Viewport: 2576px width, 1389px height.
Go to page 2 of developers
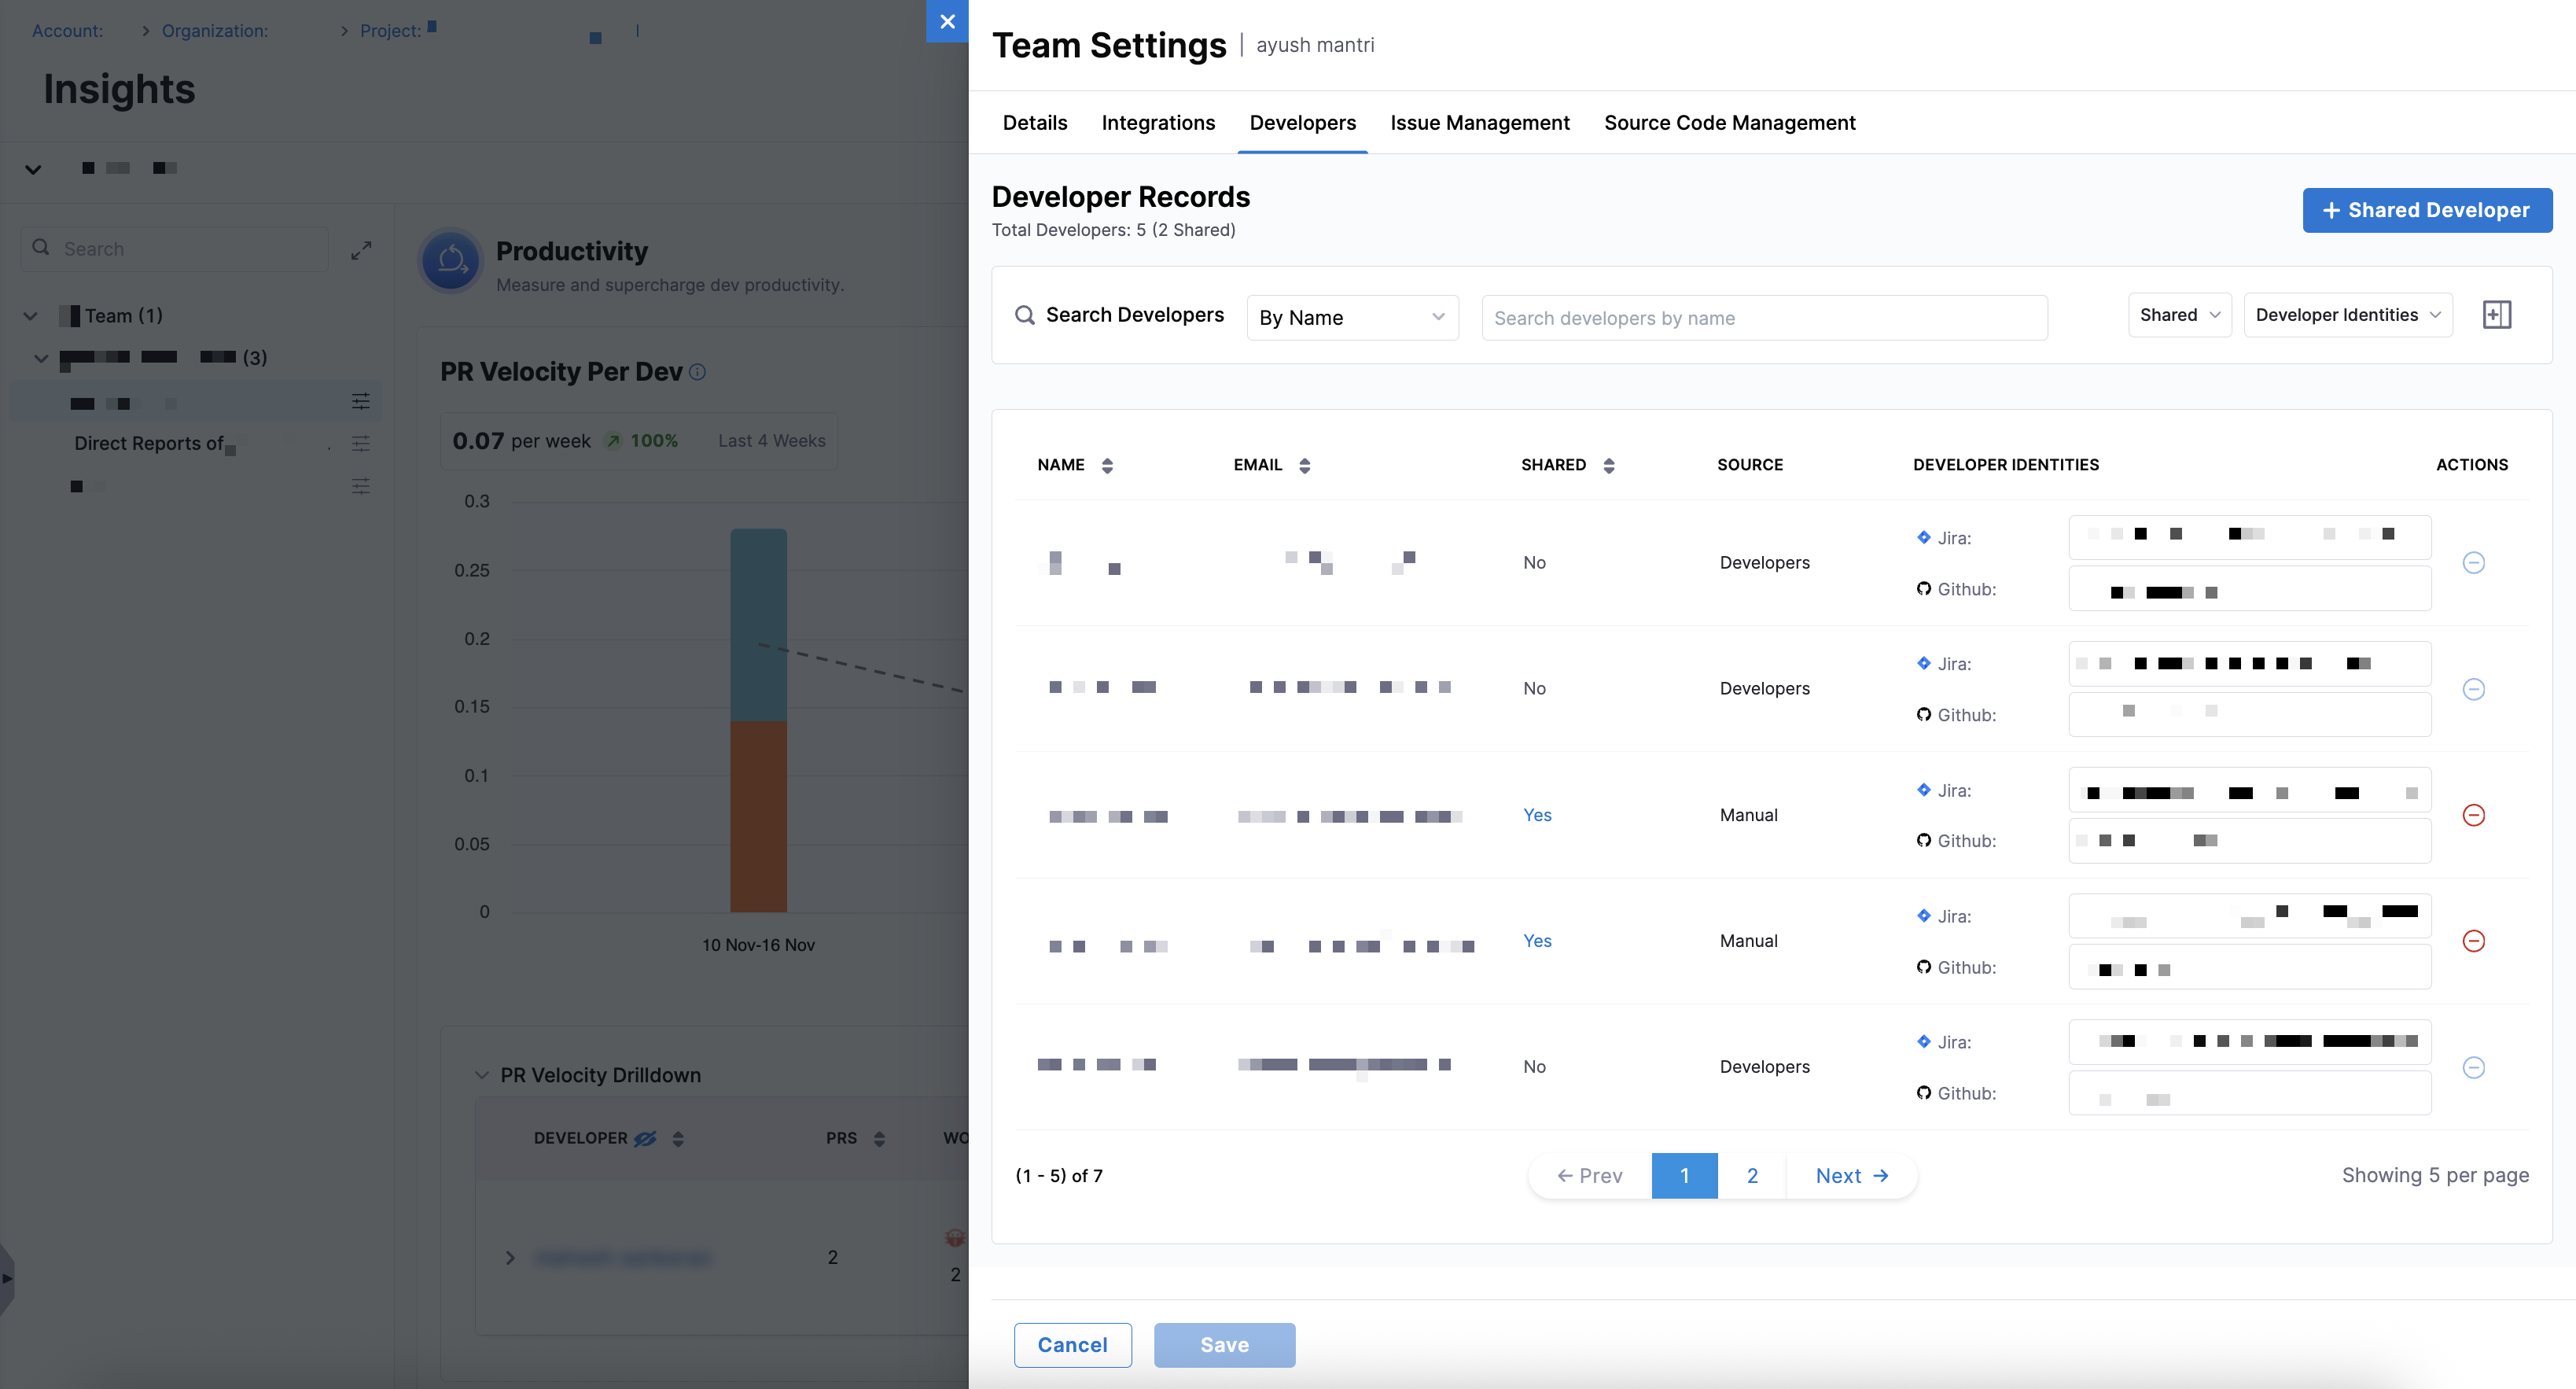tap(1752, 1175)
